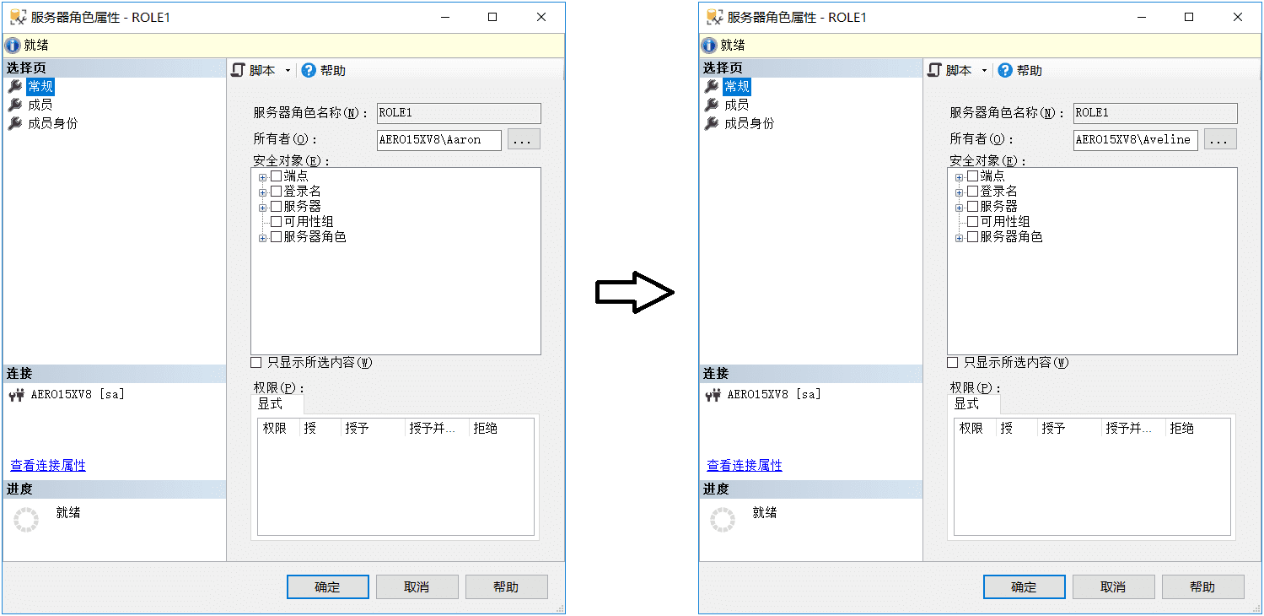Open 查看连接属性 link in right window

(x=745, y=466)
